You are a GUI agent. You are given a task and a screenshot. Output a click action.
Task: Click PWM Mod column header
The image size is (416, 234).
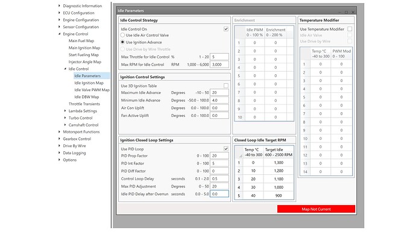(x=341, y=54)
